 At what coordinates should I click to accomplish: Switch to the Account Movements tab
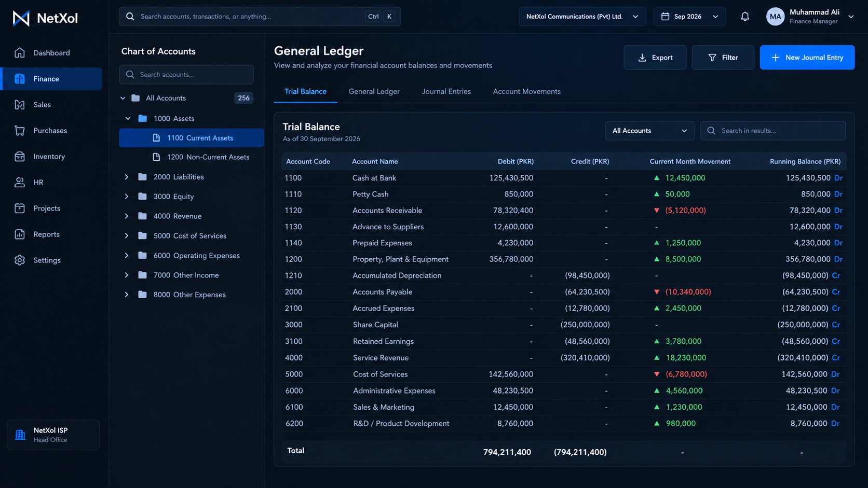point(526,92)
